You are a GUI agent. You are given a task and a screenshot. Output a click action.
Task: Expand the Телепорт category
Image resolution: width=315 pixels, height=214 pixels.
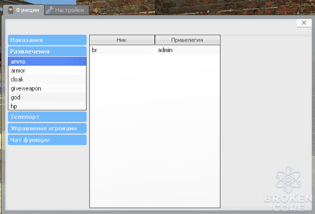click(x=47, y=117)
